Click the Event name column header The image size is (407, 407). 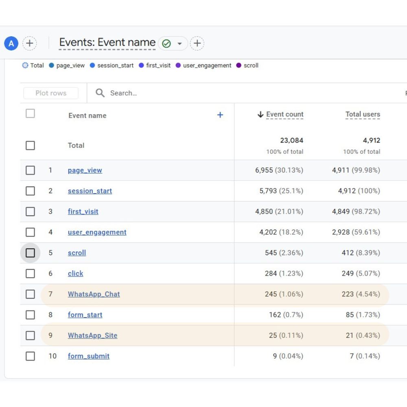[x=88, y=116]
